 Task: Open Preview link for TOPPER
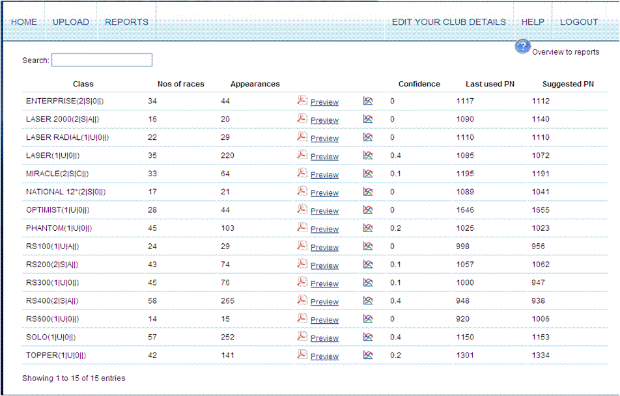[x=324, y=356]
